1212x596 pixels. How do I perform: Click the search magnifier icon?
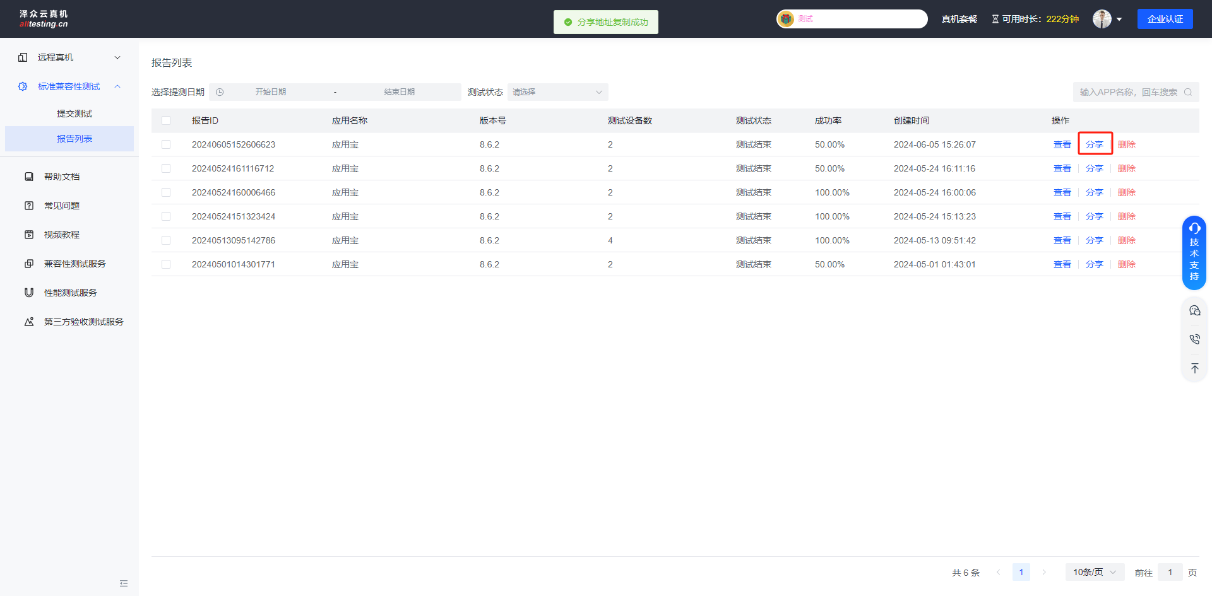(1188, 92)
